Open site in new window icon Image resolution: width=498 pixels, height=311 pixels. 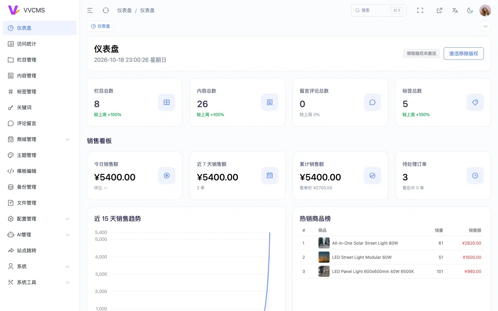[440, 10]
